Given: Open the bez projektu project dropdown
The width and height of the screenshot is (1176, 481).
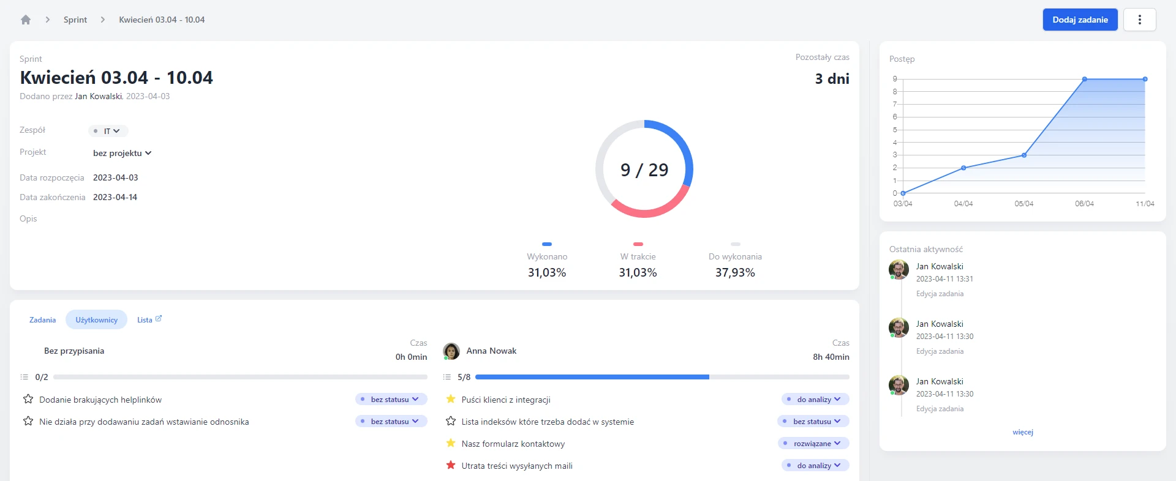Looking at the screenshot, I should tap(122, 153).
